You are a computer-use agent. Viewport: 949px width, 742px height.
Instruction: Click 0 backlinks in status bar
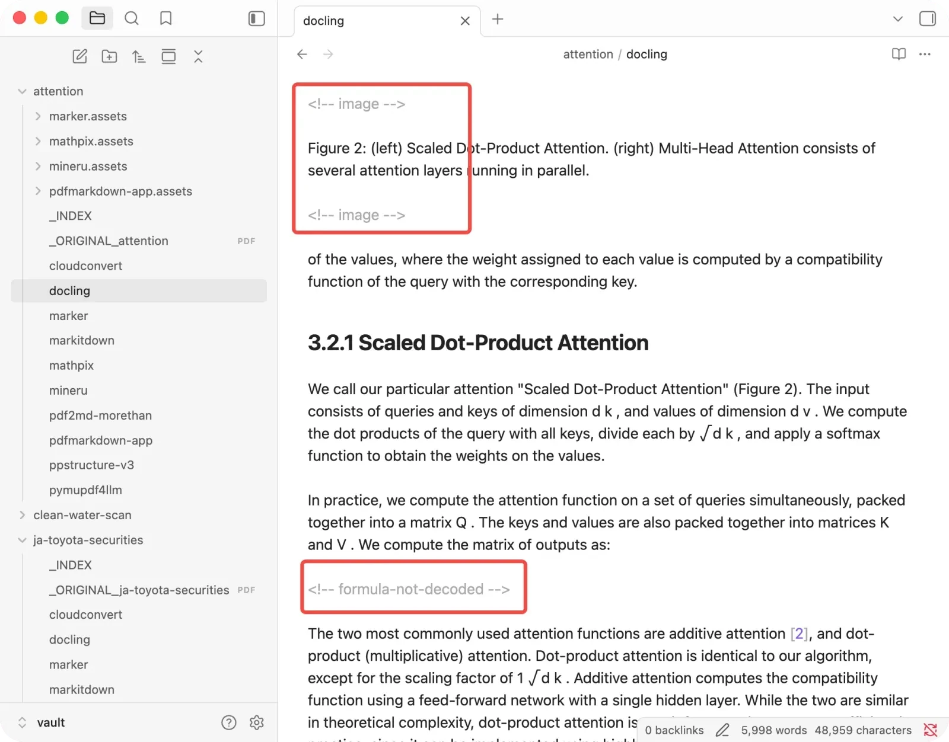coord(674,730)
